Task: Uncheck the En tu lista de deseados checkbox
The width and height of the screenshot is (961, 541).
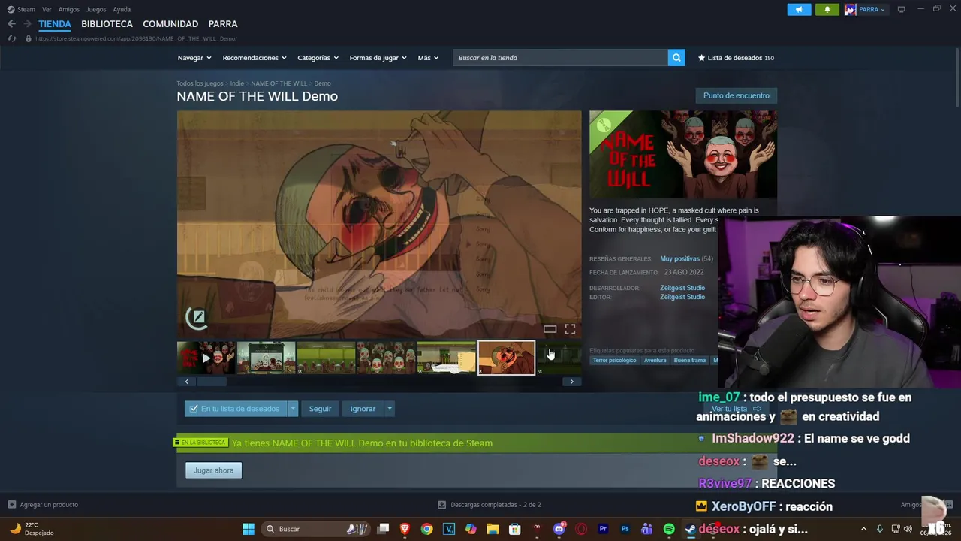Action: pos(194,409)
